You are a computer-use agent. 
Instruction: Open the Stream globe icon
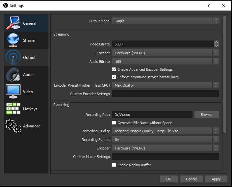pyautogui.click(x=13, y=40)
